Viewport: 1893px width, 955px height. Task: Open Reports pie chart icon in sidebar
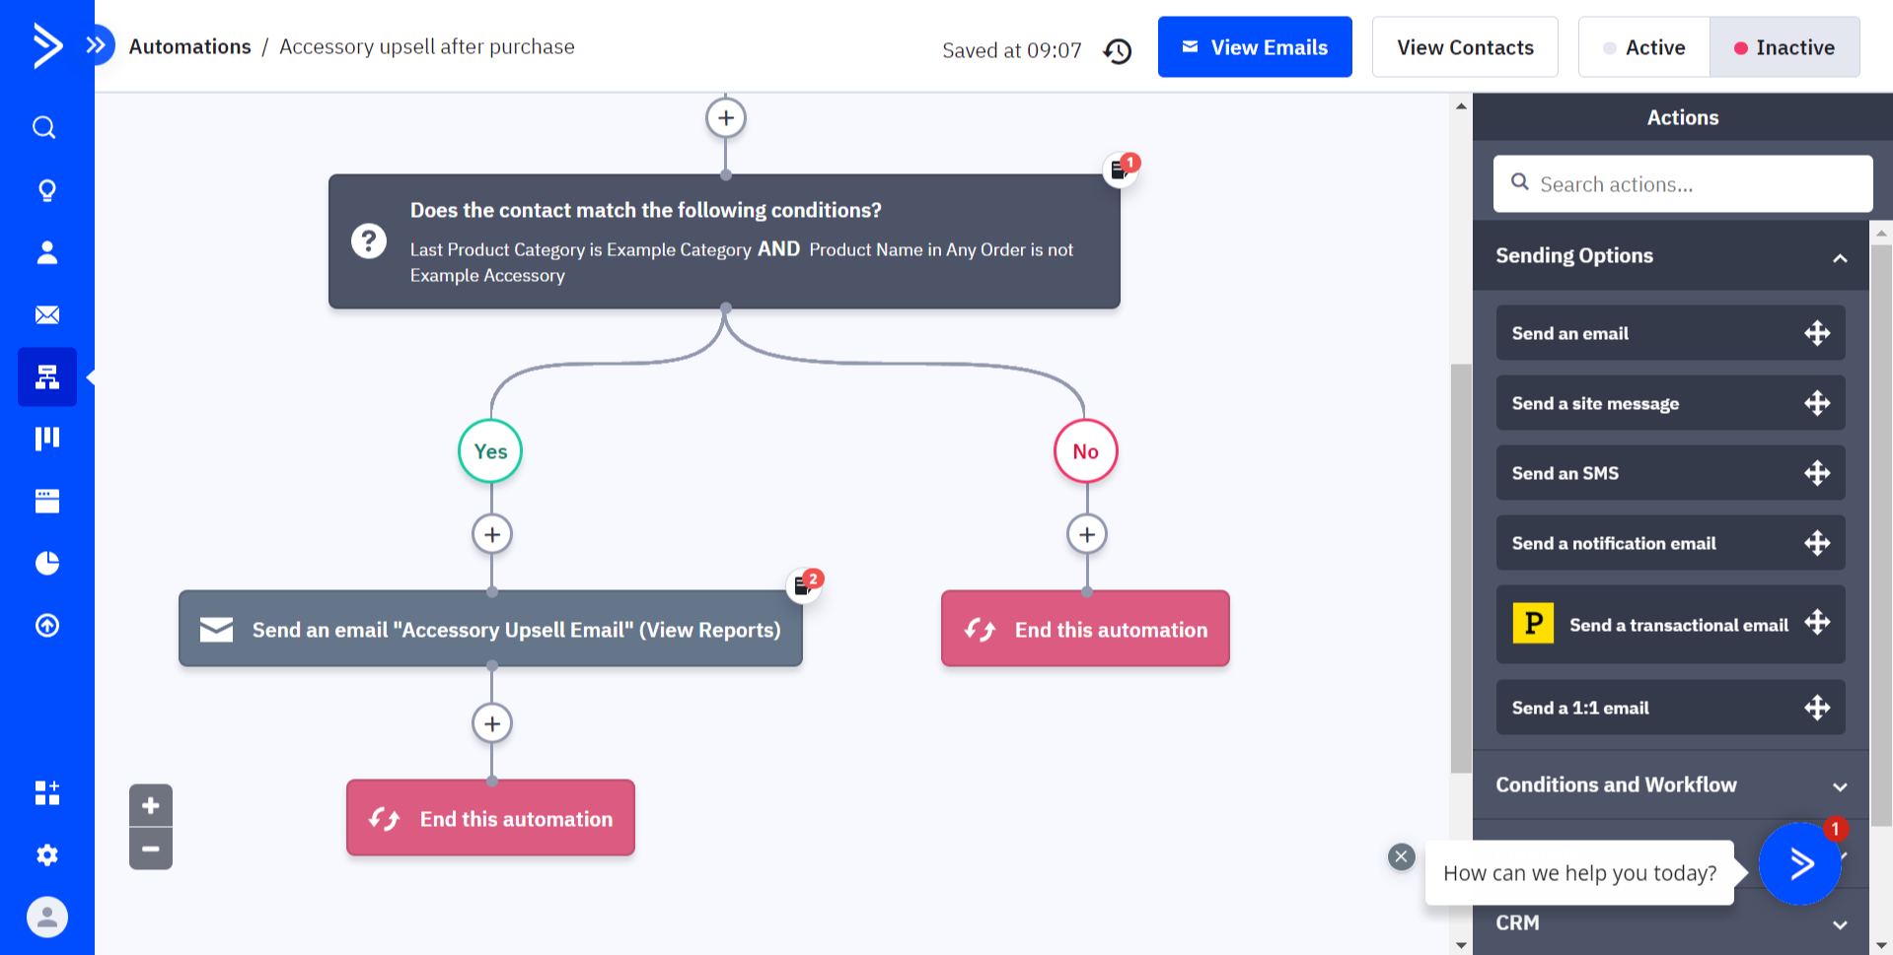[x=46, y=563]
